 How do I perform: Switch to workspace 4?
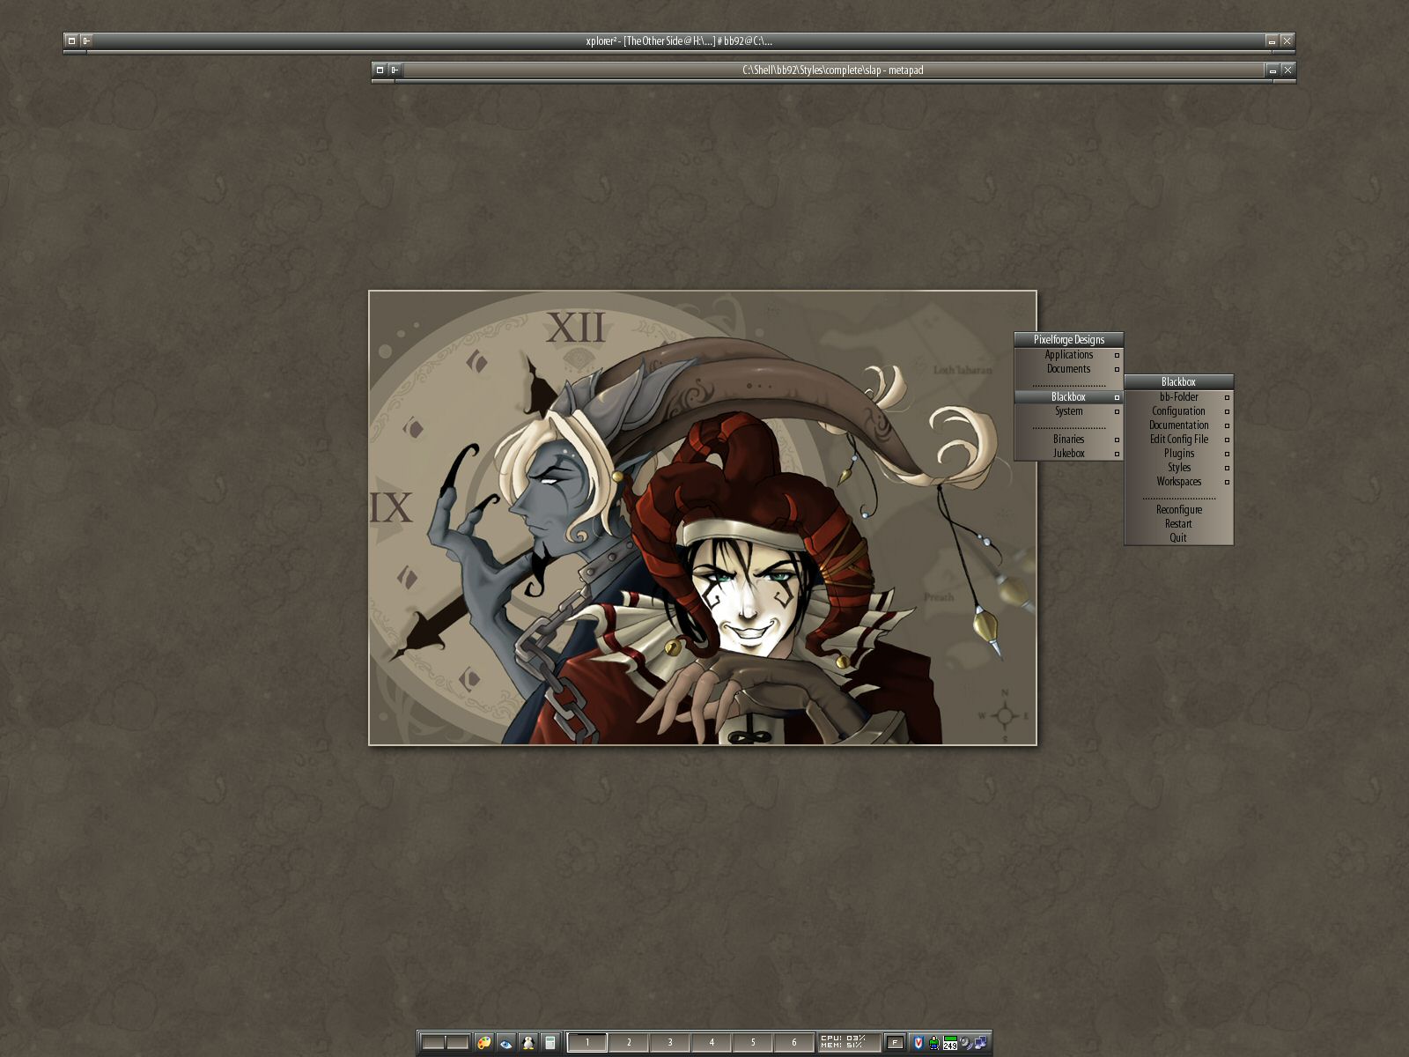(712, 1042)
